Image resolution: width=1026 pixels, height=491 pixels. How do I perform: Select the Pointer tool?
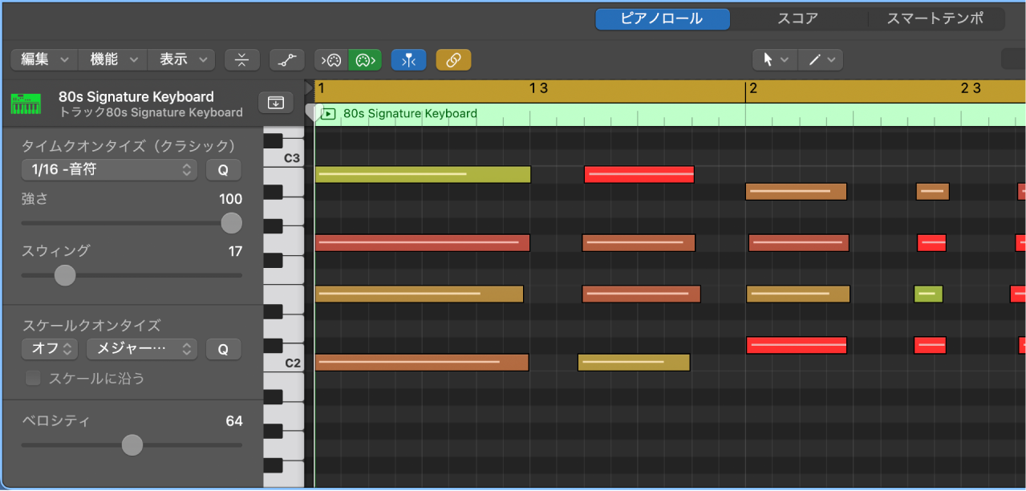(x=769, y=59)
